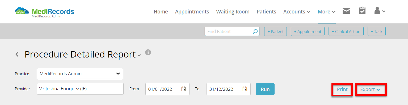Click the info icon beside report title
Screen dimensions: 408x105
(148, 52)
